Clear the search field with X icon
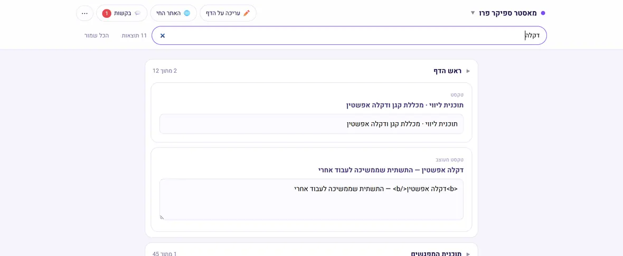623x256 pixels. click(163, 36)
